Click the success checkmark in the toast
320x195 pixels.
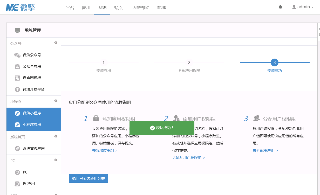pos(152,128)
